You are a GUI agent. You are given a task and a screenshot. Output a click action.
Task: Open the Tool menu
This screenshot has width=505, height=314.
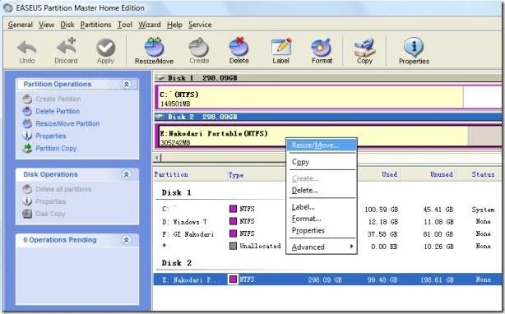pos(125,25)
